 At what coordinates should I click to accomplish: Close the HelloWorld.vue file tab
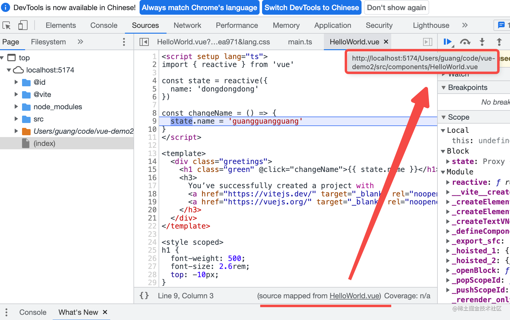click(x=386, y=42)
